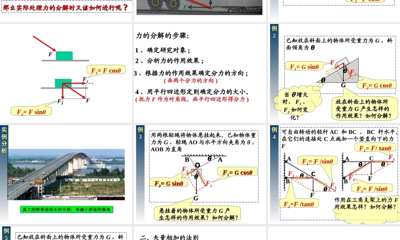
Task: Click the callout F1= F cosθ
Action: click(x=106, y=70)
